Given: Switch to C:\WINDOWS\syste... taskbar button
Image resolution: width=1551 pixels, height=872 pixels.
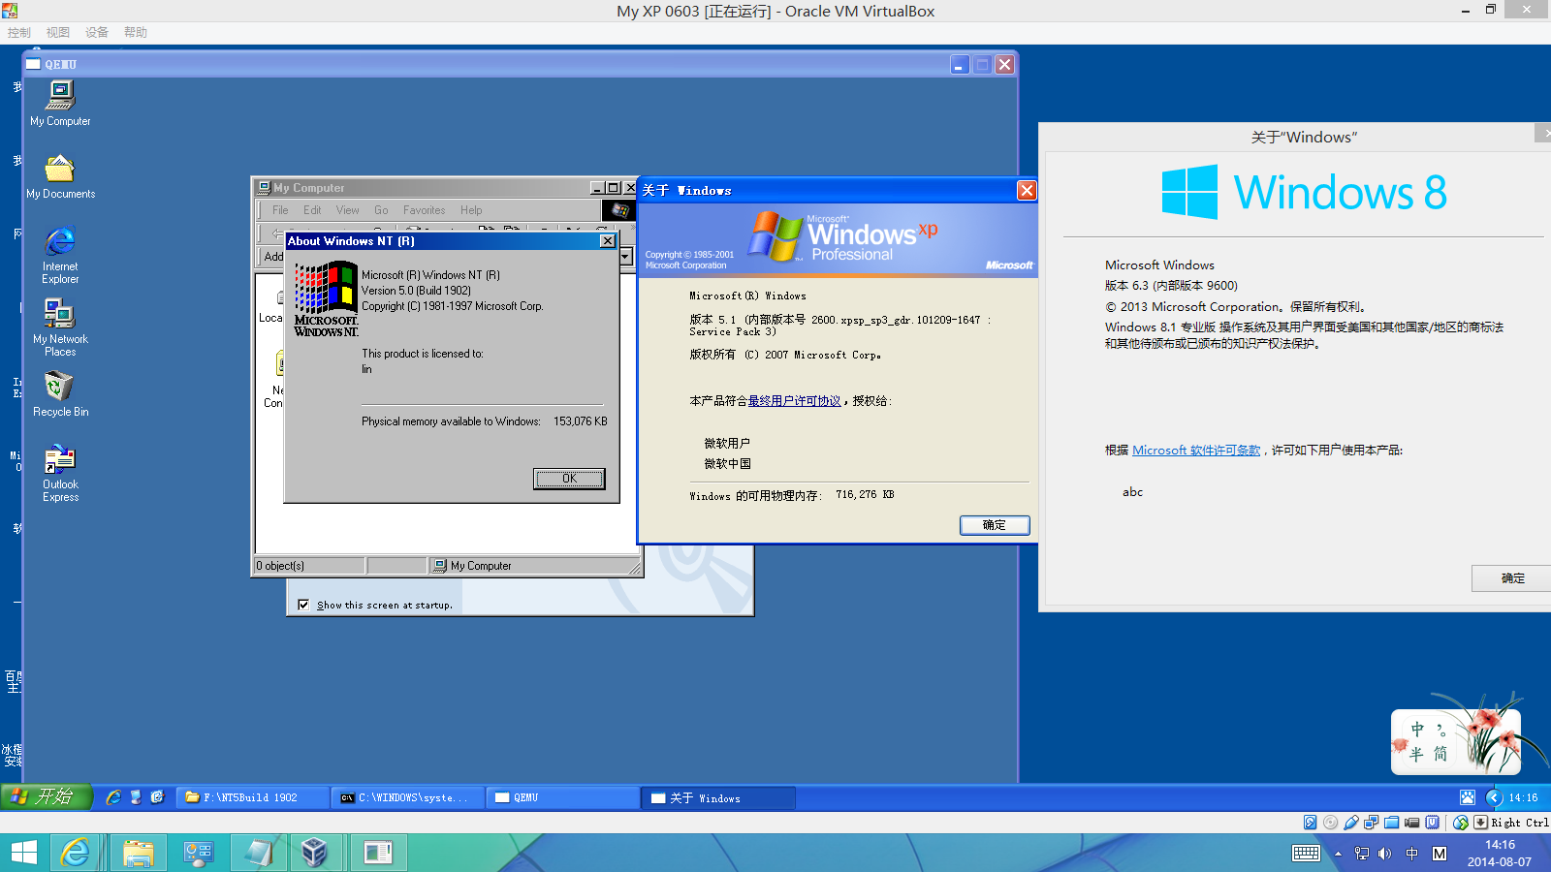Looking at the screenshot, I should [407, 797].
